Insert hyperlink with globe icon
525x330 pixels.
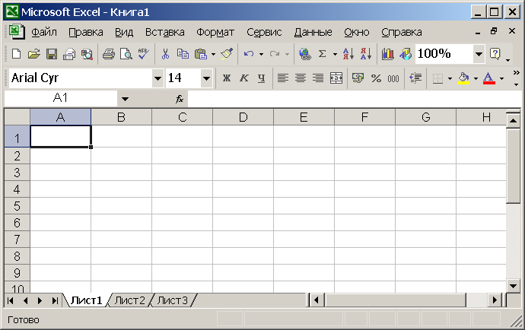305,53
